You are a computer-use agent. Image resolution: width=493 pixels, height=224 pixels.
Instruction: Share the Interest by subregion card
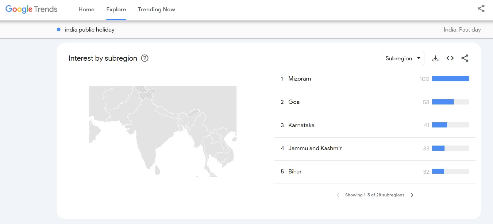[465, 58]
